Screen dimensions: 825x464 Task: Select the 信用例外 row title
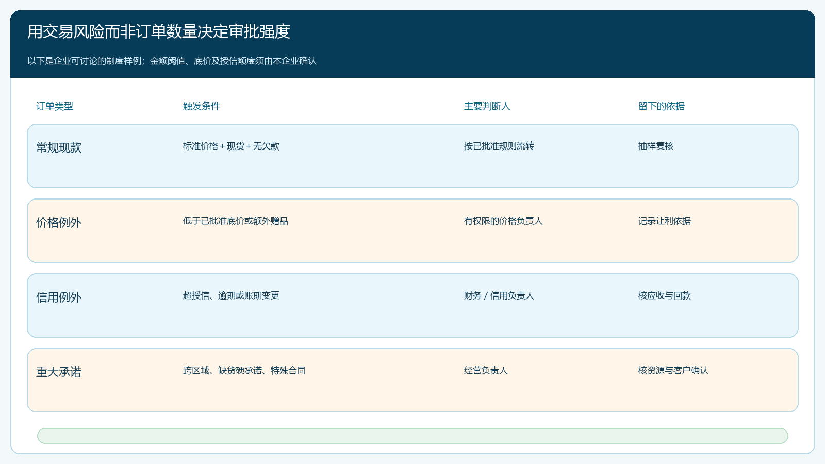[x=59, y=297]
